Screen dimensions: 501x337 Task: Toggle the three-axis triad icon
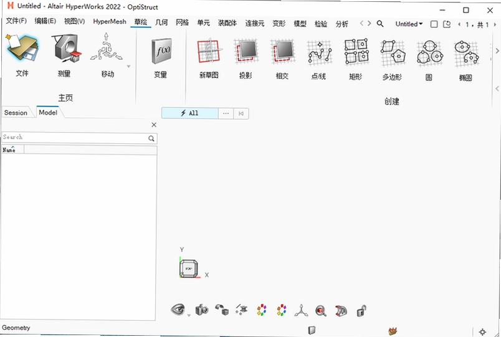301,310
